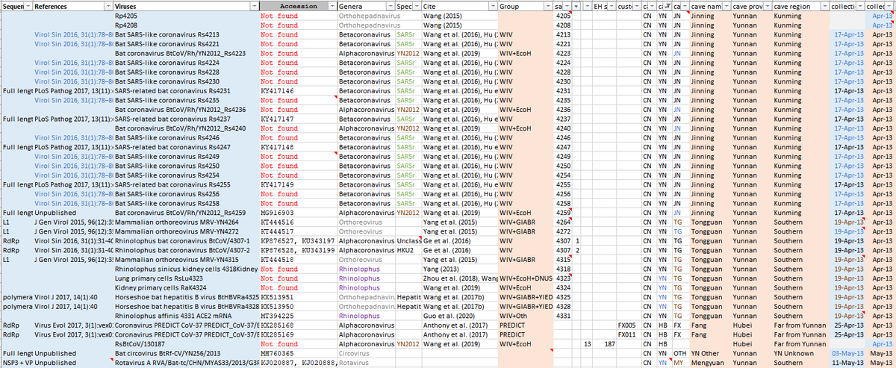
Task: Expand the Genera column filter arrow
Action: pos(390,6)
